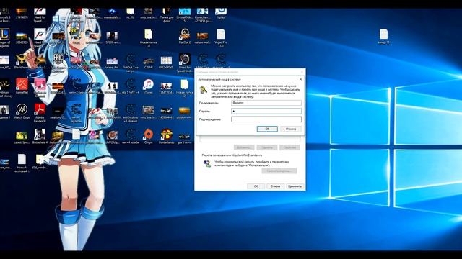Screen dimensions: 462x259
Task: Select the Borderlands game icon
Action: pyautogui.click(x=167, y=135)
